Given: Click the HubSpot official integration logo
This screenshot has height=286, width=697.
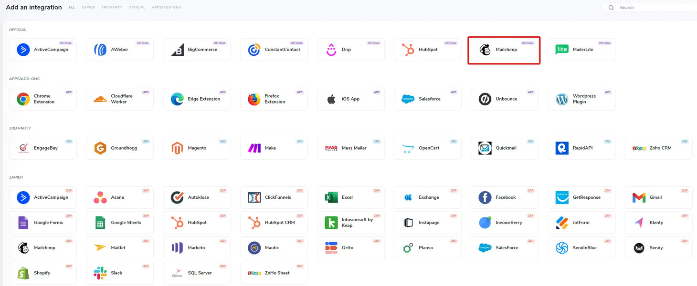Looking at the screenshot, I should [408, 49].
